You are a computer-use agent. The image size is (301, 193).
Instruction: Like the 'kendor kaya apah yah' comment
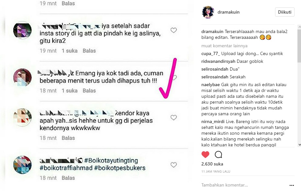[x=174, y=118]
